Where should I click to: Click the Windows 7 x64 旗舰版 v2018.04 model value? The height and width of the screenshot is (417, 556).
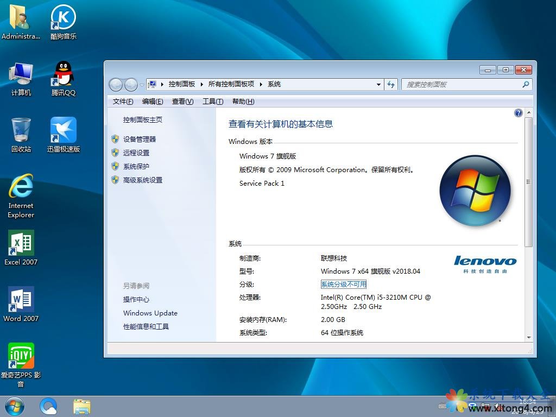point(370,271)
